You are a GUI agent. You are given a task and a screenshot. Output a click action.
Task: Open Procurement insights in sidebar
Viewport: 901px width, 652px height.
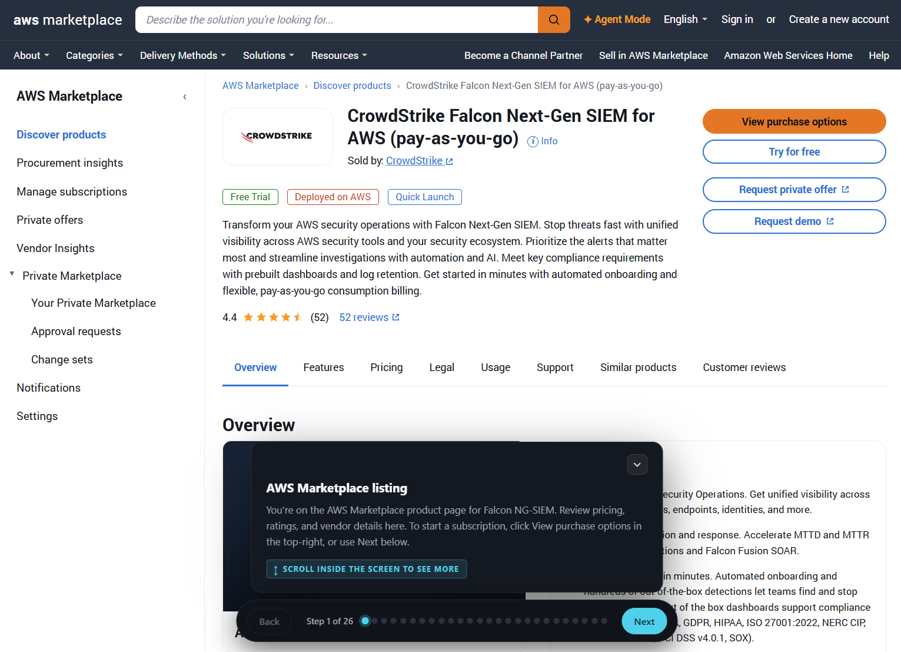click(x=70, y=163)
